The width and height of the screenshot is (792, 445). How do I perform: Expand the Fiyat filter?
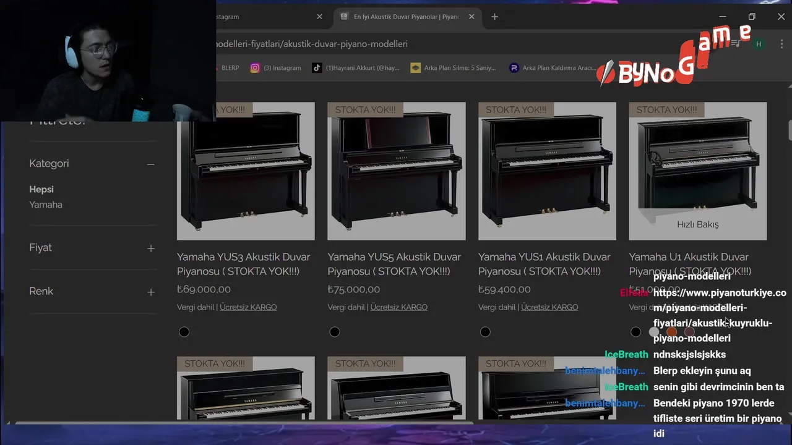[150, 248]
